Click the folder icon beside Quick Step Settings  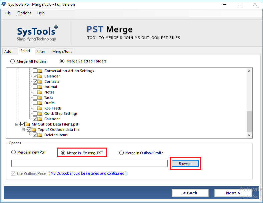pyautogui.click(x=40, y=114)
